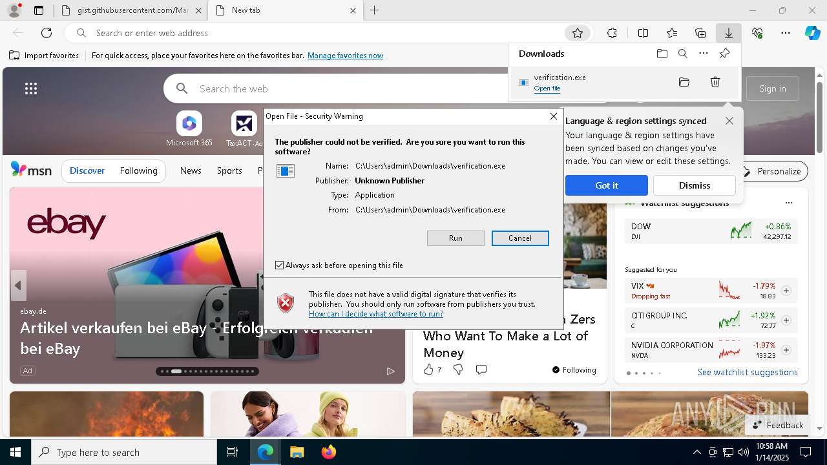
Task: Toggle split screen icon in toolbar
Action: (x=643, y=33)
